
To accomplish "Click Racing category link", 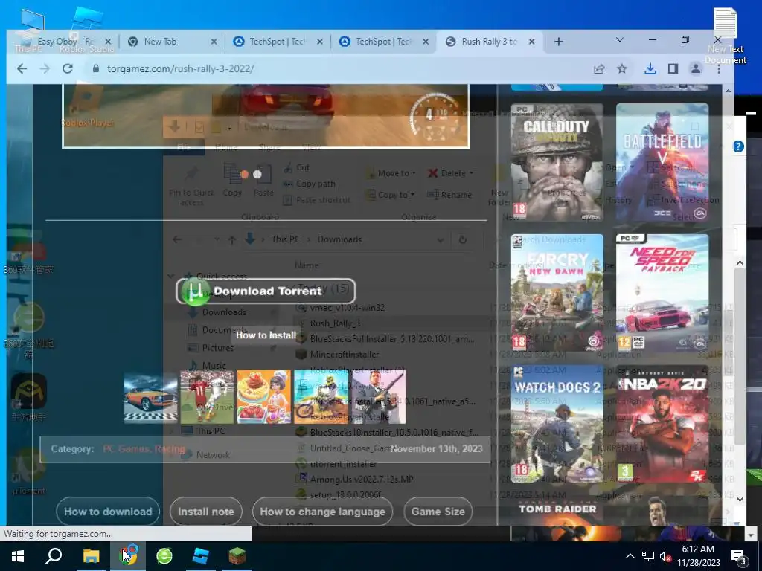I will point(170,449).
